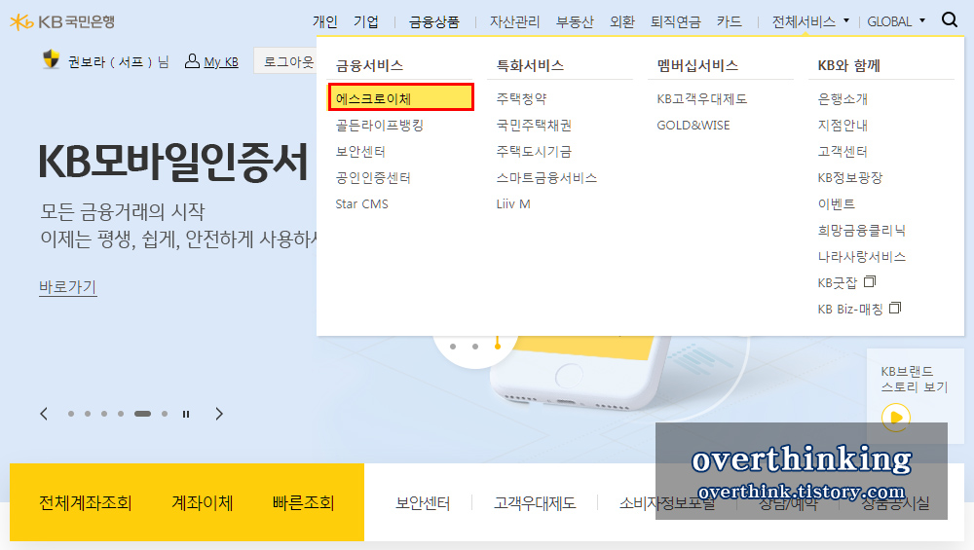Screen dimensions: 974x550
Task: Select the active fifth banner indicator
Action: click(143, 414)
